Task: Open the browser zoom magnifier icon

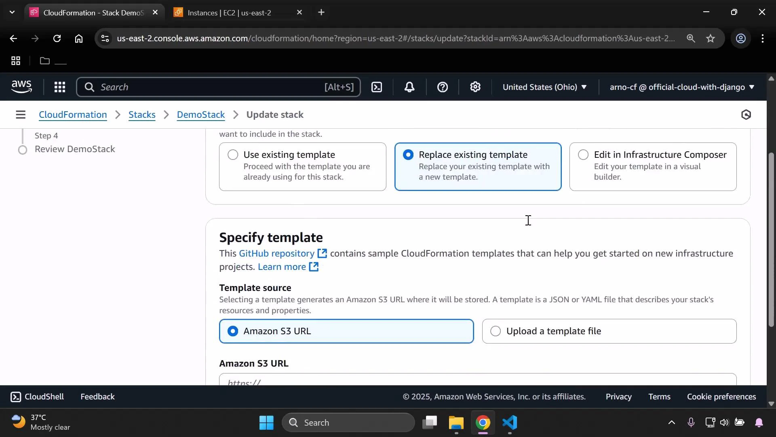Action: [691, 38]
